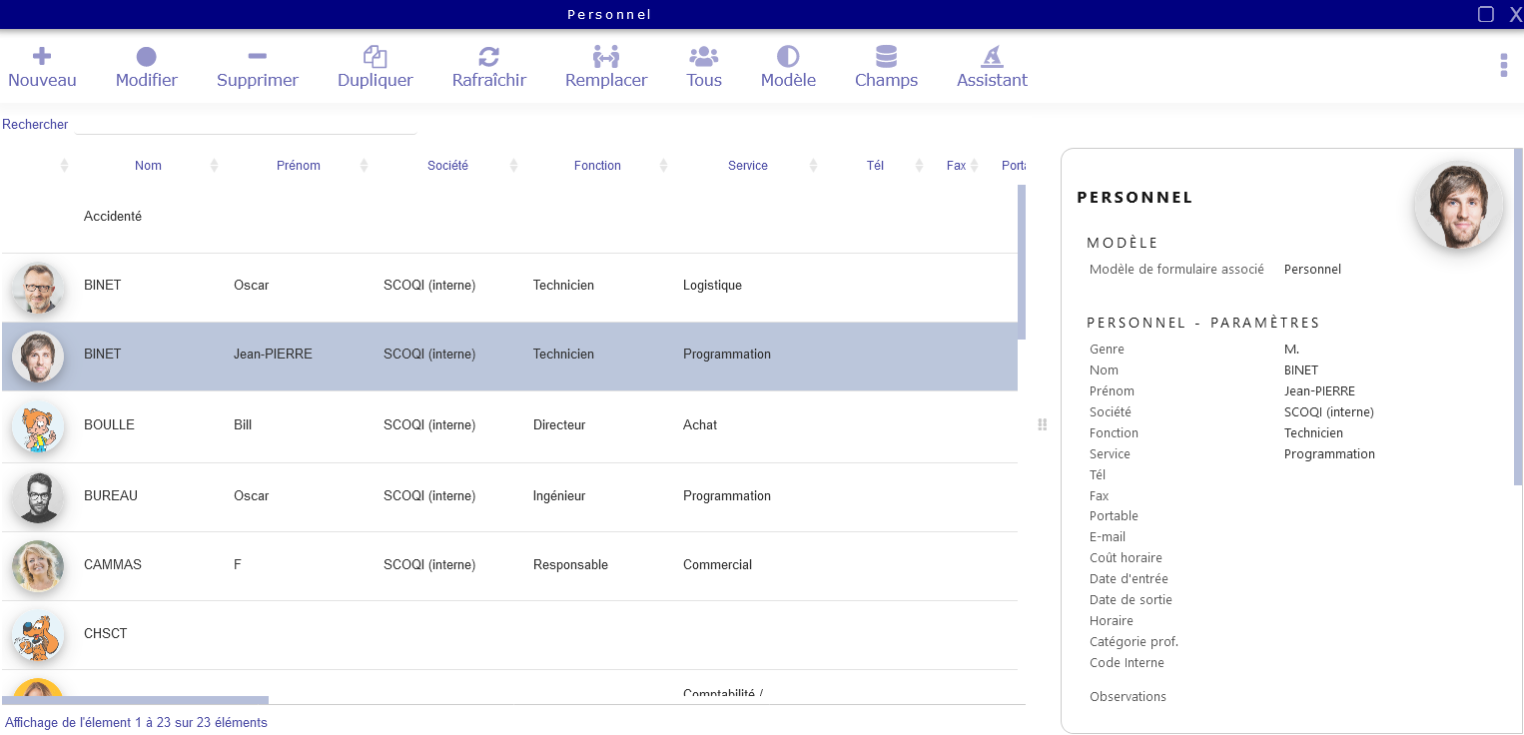Click the horizontal scrollbar of the table
This screenshot has width=1524, height=735.
135,700
